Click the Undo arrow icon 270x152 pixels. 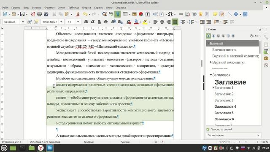[x=85, y=14]
